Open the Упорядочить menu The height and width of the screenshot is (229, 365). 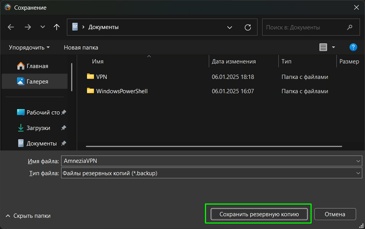[x=29, y=47]
